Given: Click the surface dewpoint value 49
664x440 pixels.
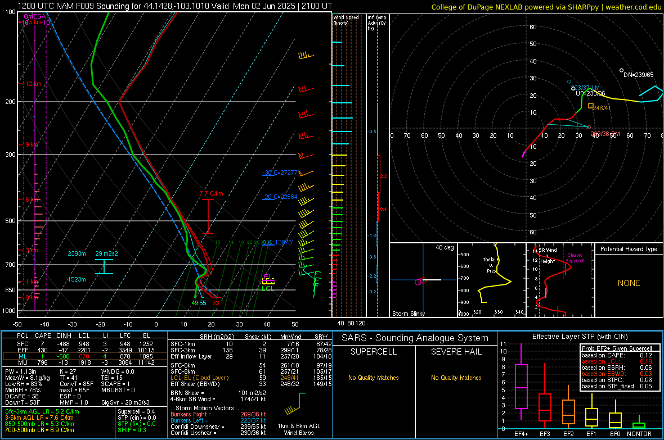Looking at the screenshot, I should click(195, 302).
